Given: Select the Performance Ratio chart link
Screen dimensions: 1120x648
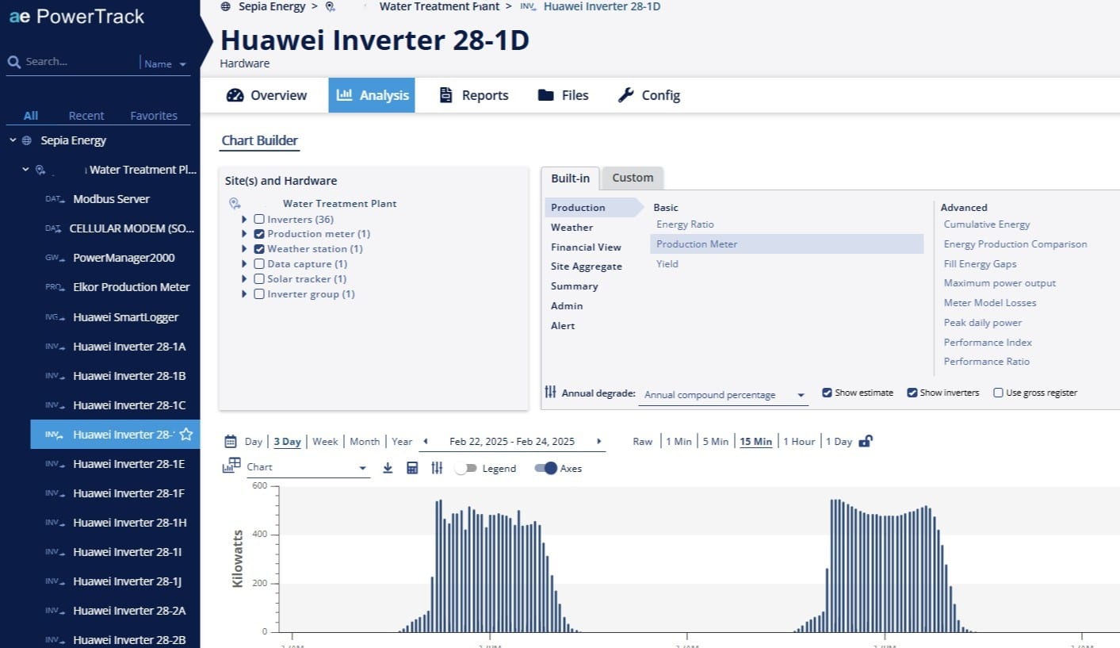Looking at the screenshot, I should (x=986, y=362).
